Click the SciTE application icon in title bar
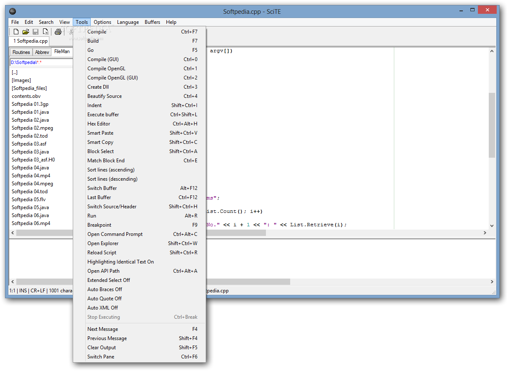The height and width of the screenshot is (371, 508). click(13, 11)
